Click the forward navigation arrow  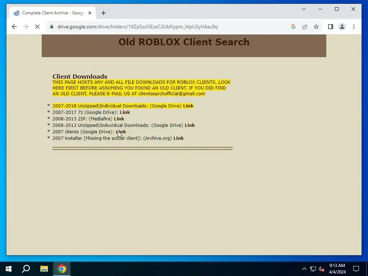coord(26,27)
